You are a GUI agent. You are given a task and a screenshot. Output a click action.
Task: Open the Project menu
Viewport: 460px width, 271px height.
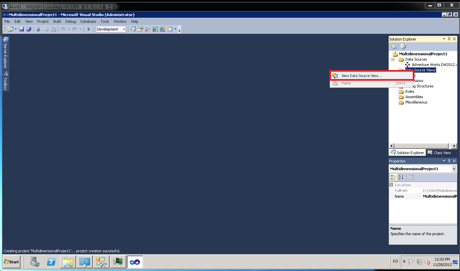43,21
